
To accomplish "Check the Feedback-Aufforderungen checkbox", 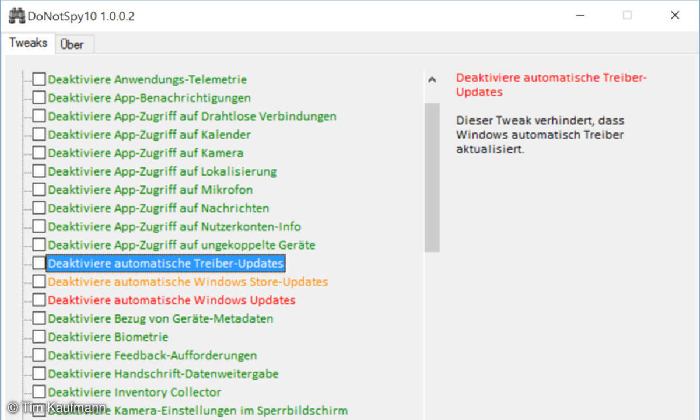I will tap(38, 355).
